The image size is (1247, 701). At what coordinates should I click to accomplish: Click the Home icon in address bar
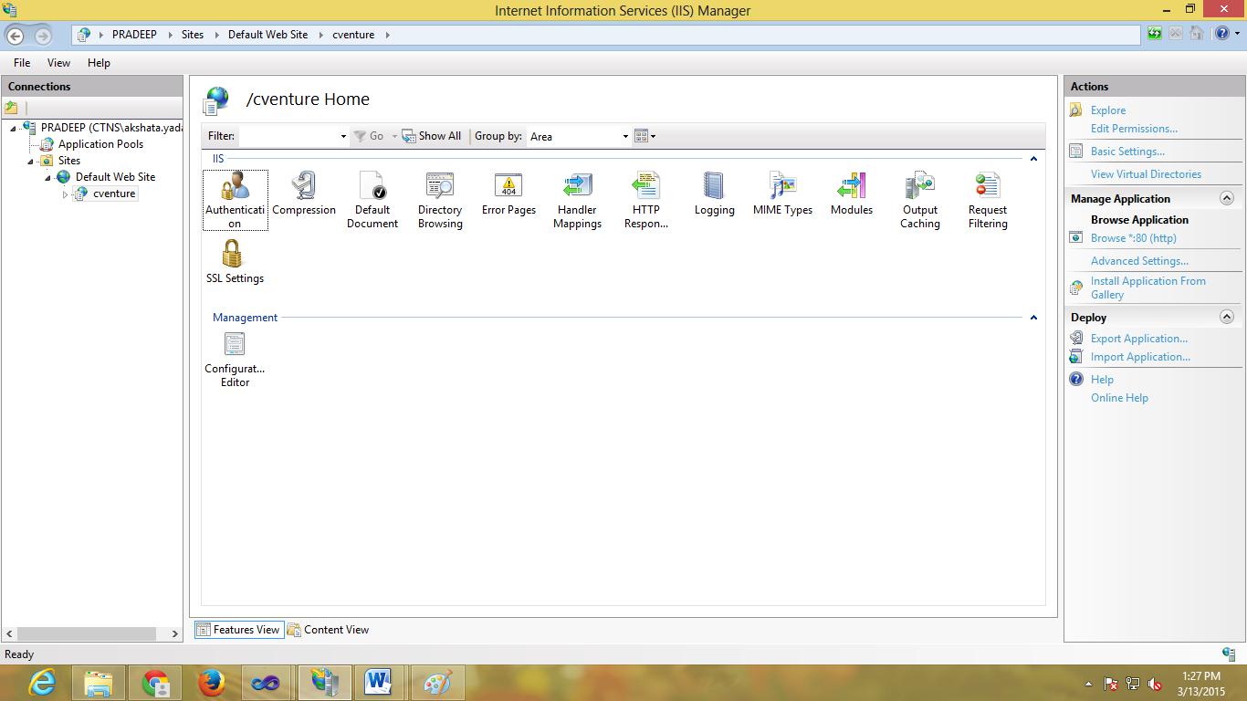tap(1197, 34)
